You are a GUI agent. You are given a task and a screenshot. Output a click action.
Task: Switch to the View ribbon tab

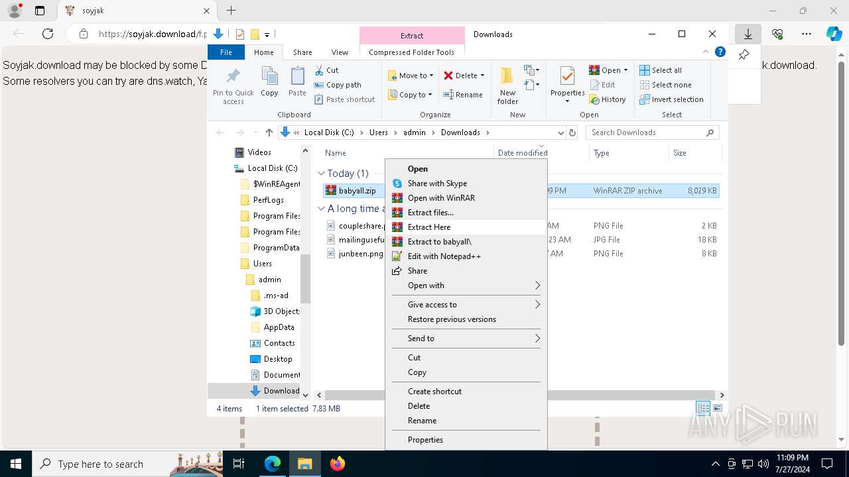340,52
